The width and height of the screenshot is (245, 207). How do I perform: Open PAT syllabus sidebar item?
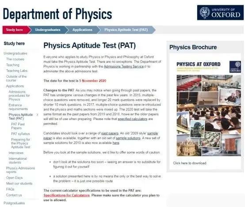pos(20,134)
